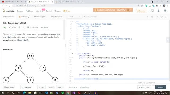
Task: Pick One random problem
Action: (x=26, y=87)
